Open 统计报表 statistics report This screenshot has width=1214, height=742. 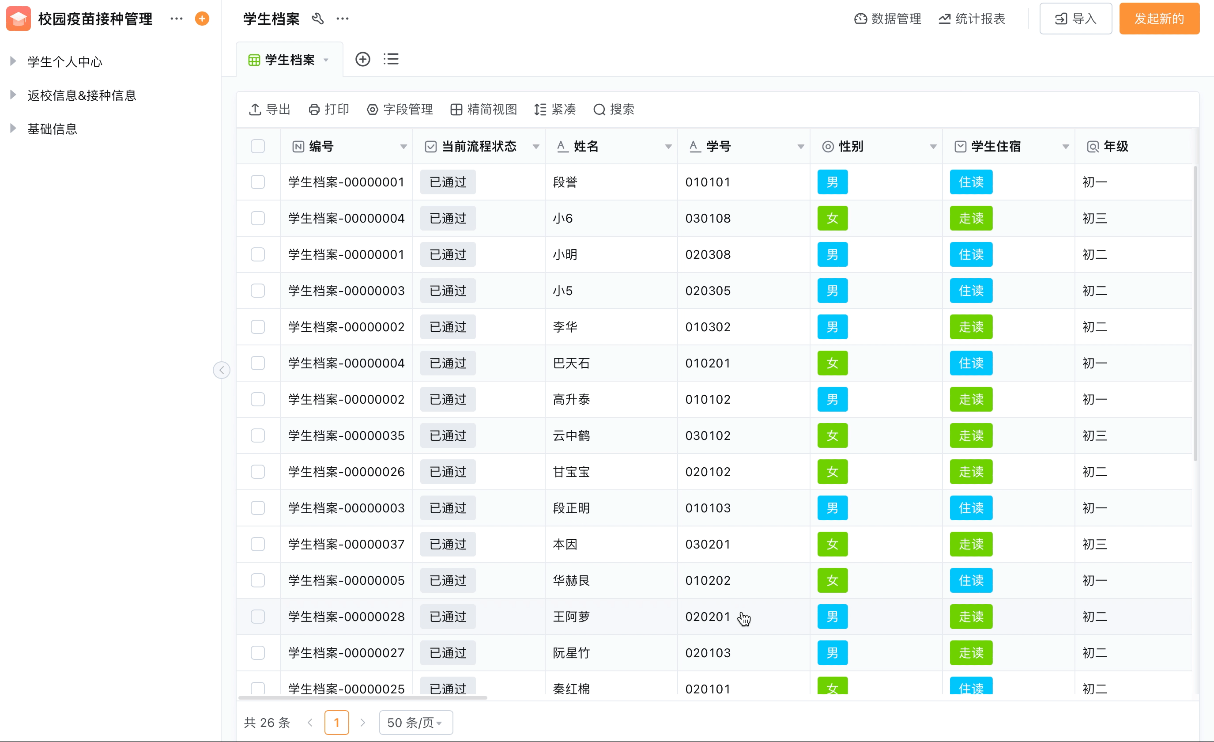[972, 19]
